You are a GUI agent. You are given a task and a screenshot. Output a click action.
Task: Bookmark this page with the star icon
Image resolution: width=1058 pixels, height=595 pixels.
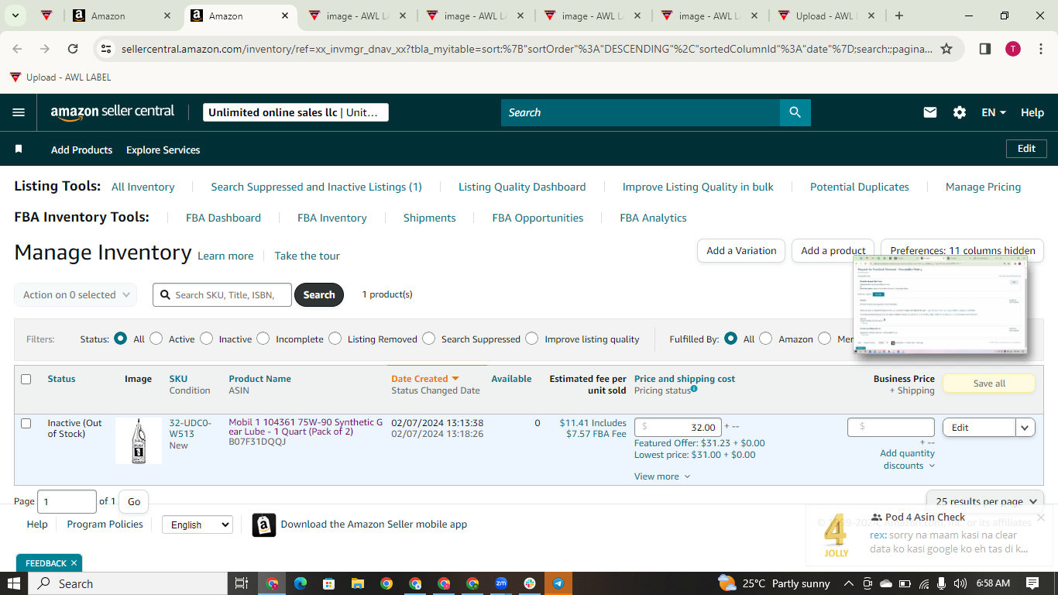pos(946,49)
